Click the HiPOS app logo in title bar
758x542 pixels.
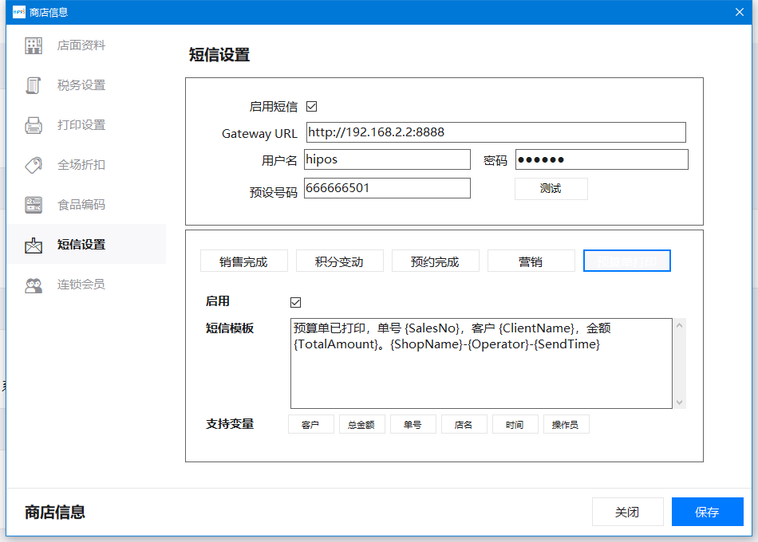point(19,12)
